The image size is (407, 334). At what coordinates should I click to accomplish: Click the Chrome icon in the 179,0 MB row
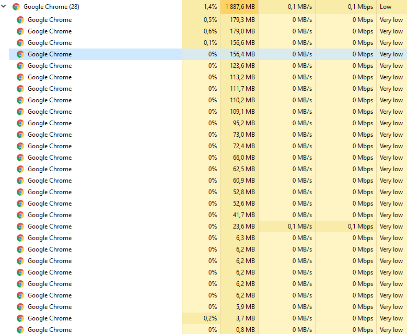[20, 31]
